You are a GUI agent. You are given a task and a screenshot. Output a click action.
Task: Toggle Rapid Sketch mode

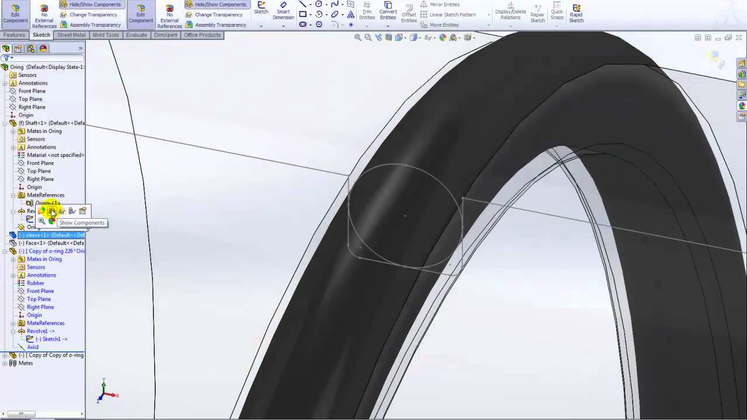tap(576, 13)
